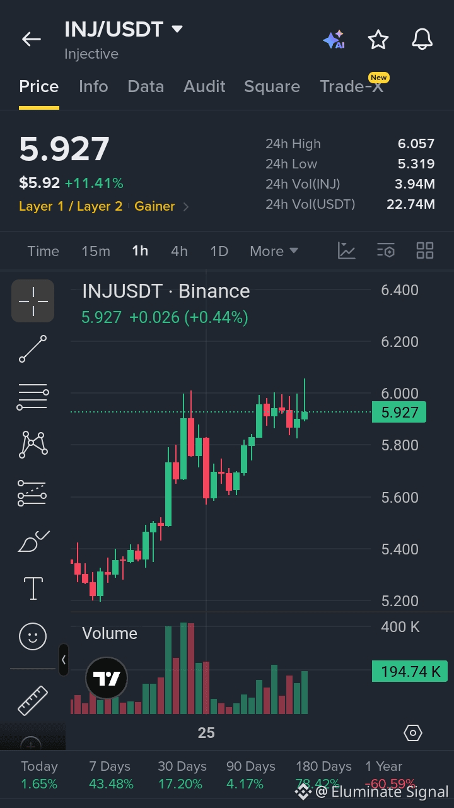The image size is (454, 808).
Task: Expand the More timeframes dropdown
Action: coord(274,251)
